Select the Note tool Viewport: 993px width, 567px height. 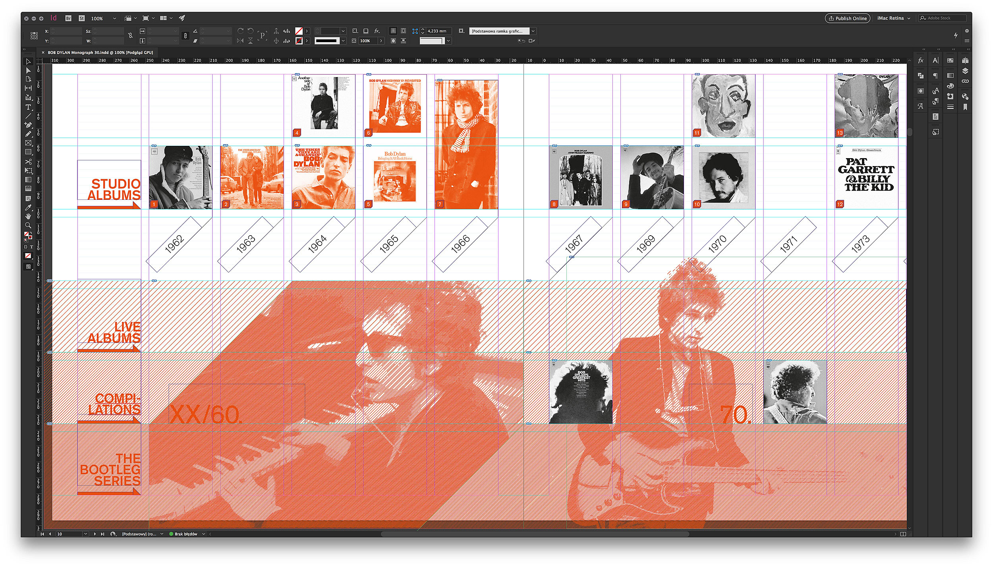28,198
